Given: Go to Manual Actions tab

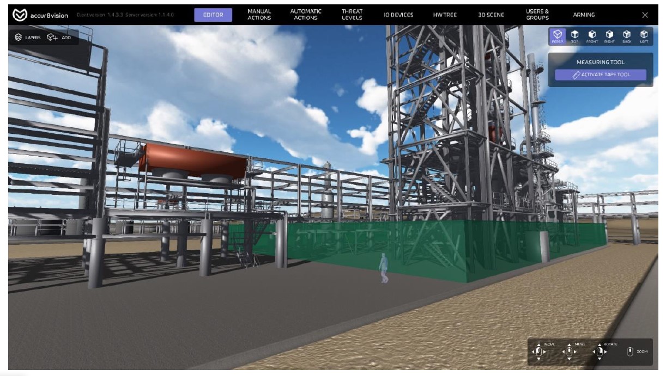Looking at the screenshot, I should click(259, 15).
